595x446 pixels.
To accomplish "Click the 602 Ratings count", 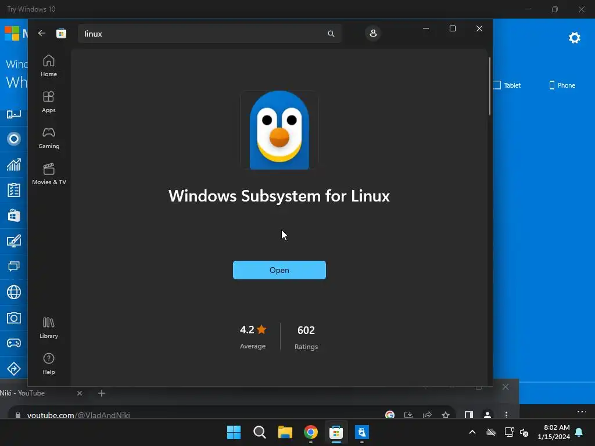I will pyautogui.click(x=306, y=337).
